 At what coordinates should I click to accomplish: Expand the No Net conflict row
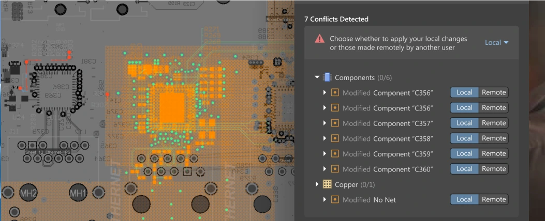(x=325, y=199)
